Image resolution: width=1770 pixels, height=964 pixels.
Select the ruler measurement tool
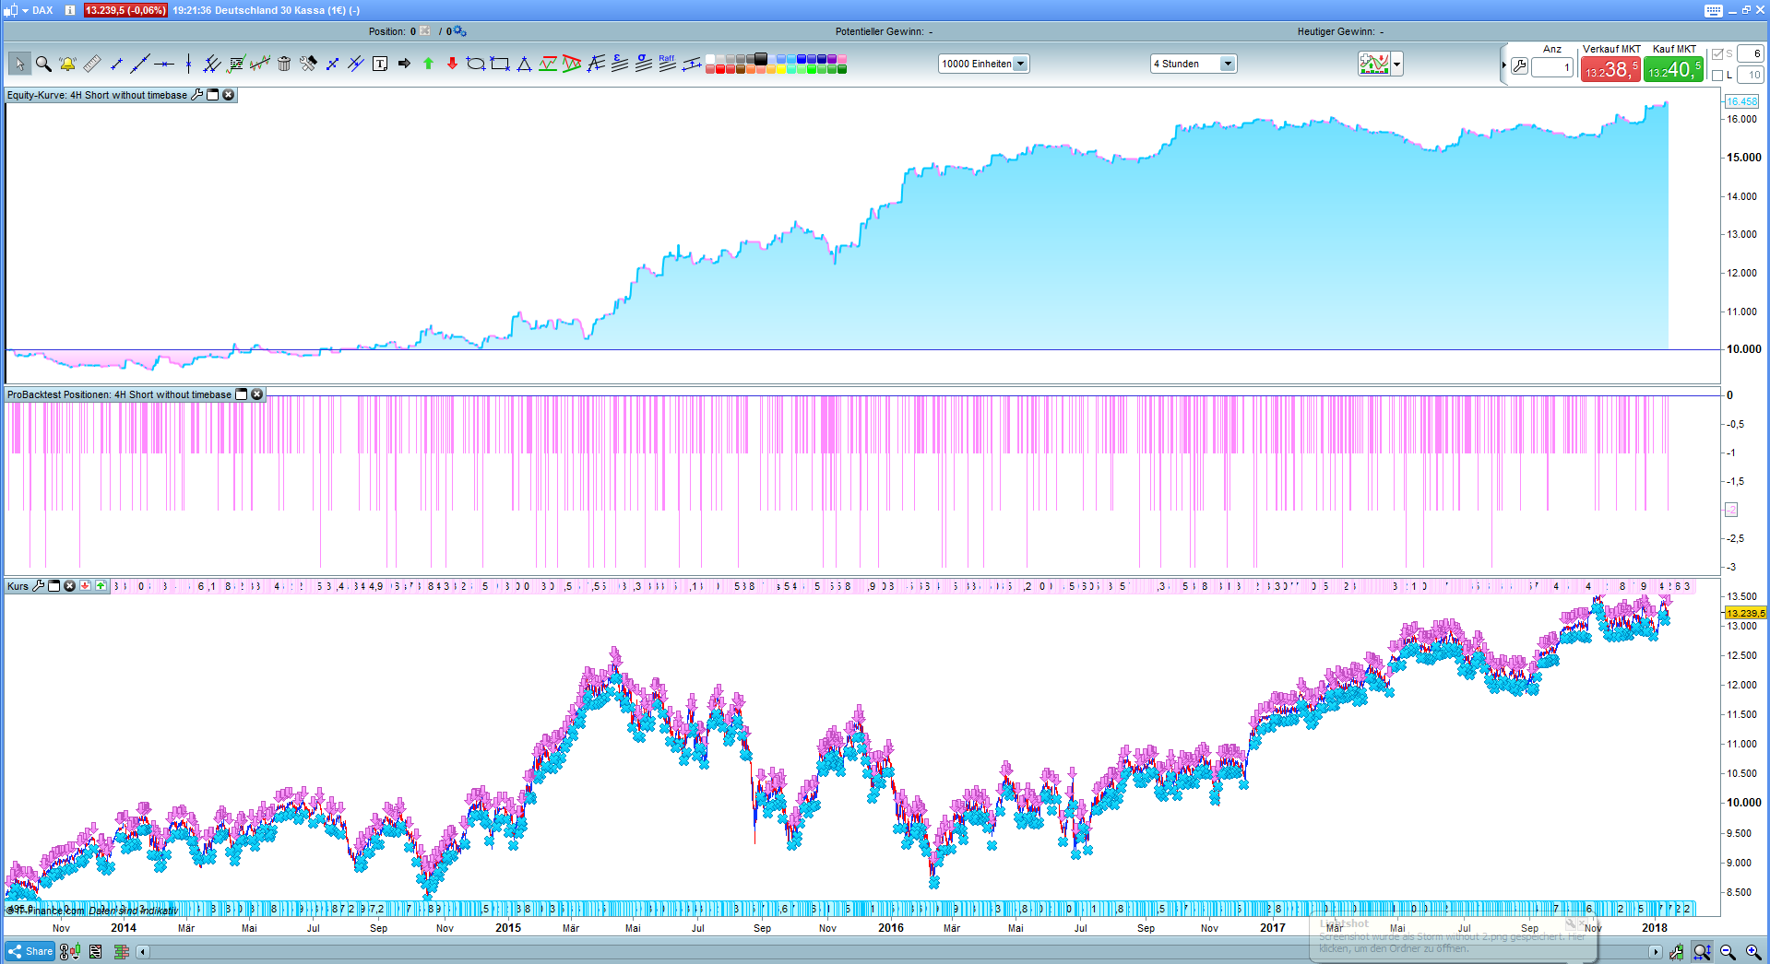click(x=91, y=64)
